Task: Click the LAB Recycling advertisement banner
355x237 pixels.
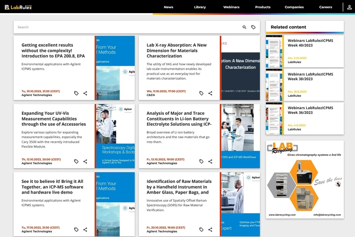Action: 305,180
